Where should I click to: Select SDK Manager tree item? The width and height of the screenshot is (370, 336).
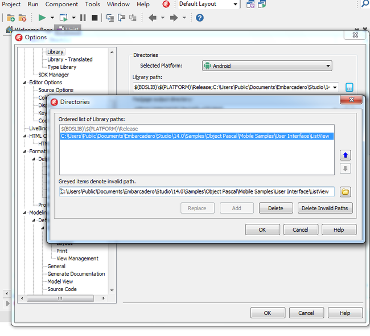point(54,75)
